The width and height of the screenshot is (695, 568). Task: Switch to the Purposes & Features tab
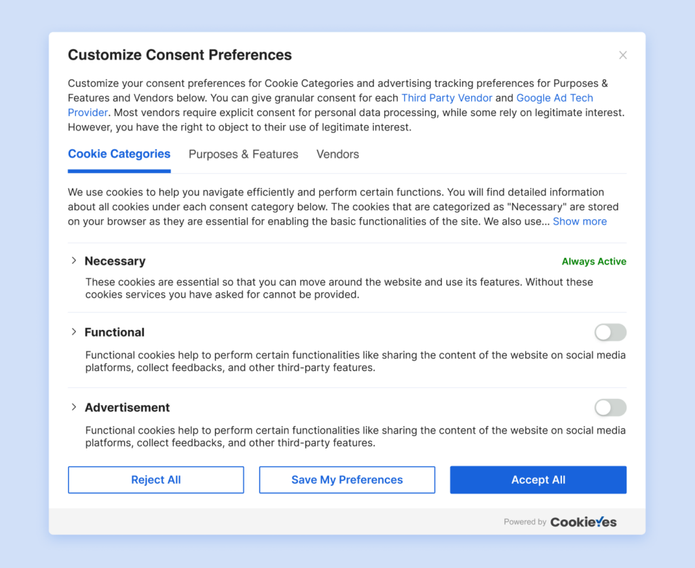click(x=243, y=154)
